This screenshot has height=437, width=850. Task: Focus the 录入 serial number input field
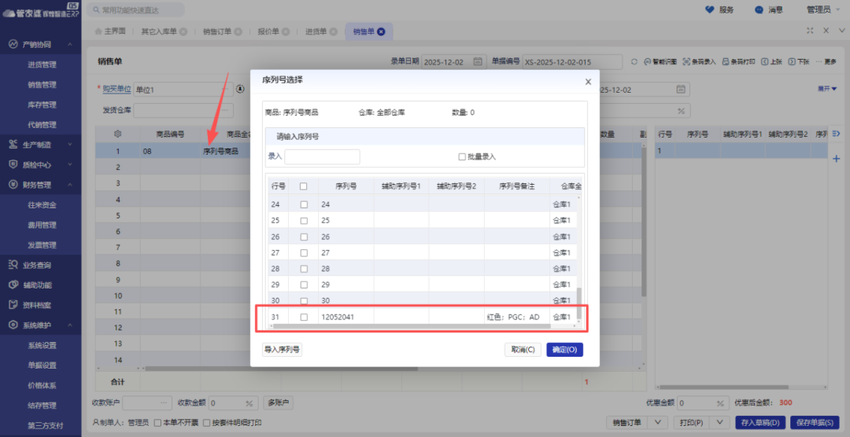pos(322,156)
